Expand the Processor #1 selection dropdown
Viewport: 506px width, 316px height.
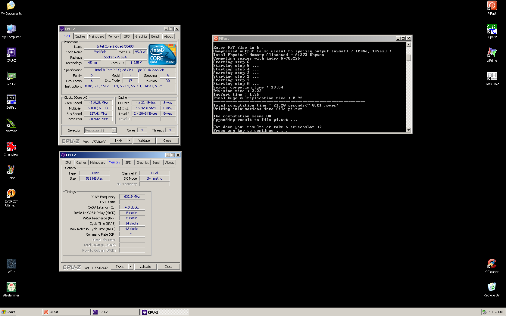(114, 130)
